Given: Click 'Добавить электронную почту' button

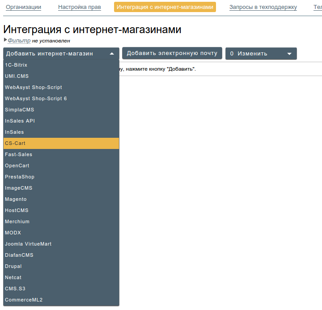Looking at the screenshot, I should point(172,53).
